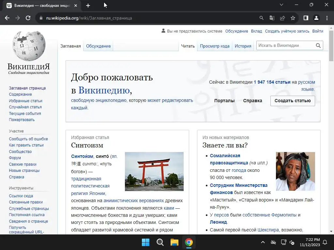Screen dimensions: 334x250
Task: Click the Форум sidebar link
Action: (x=15, y=158)
